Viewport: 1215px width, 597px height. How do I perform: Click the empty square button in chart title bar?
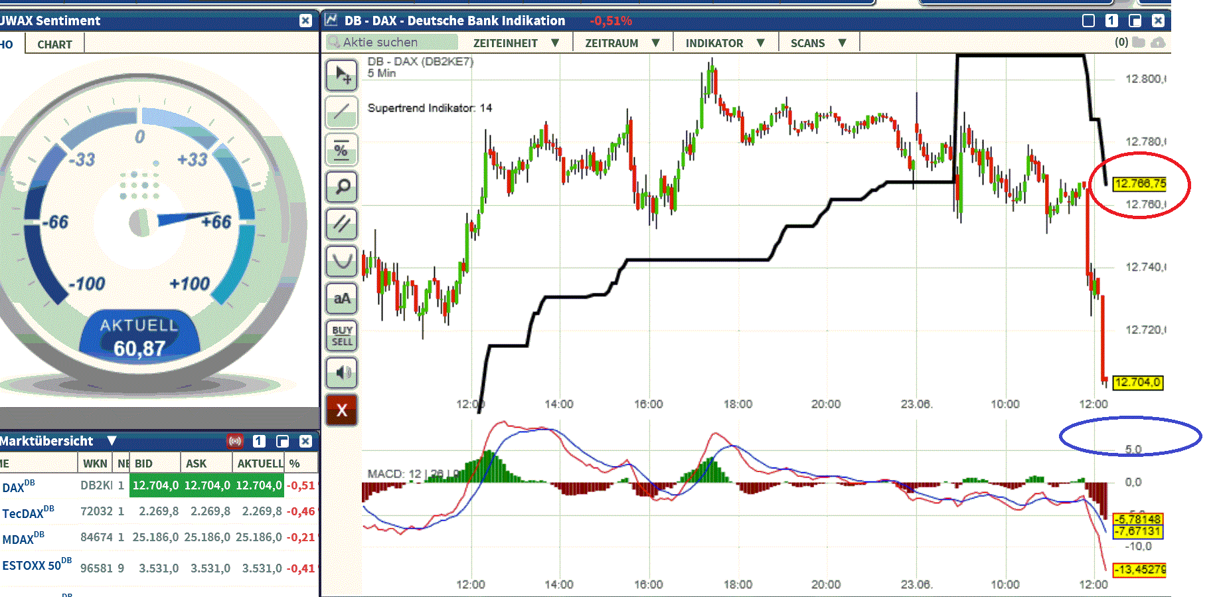pos(1088,21)
